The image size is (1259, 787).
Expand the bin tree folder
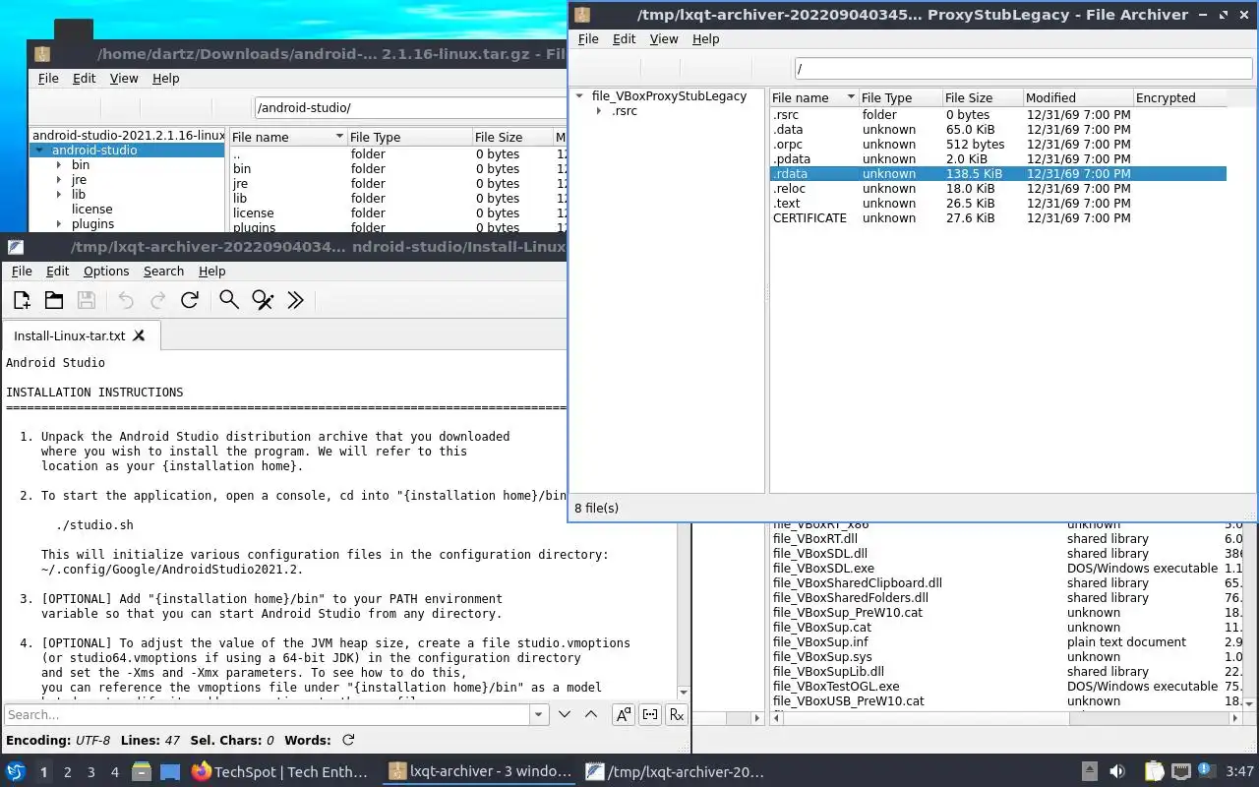coord(59,165)
